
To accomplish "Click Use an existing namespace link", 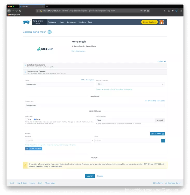I will coord(155,101).
